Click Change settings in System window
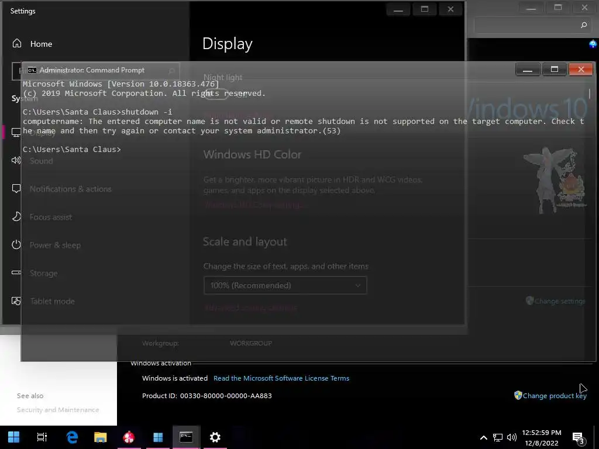This screenshot has height=449, width=599. tap(559, 301)
